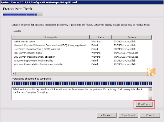The height and width of the screenshot is (122, 164).
Task: Click the details box down scroll arrow
Action: (150, 98)
